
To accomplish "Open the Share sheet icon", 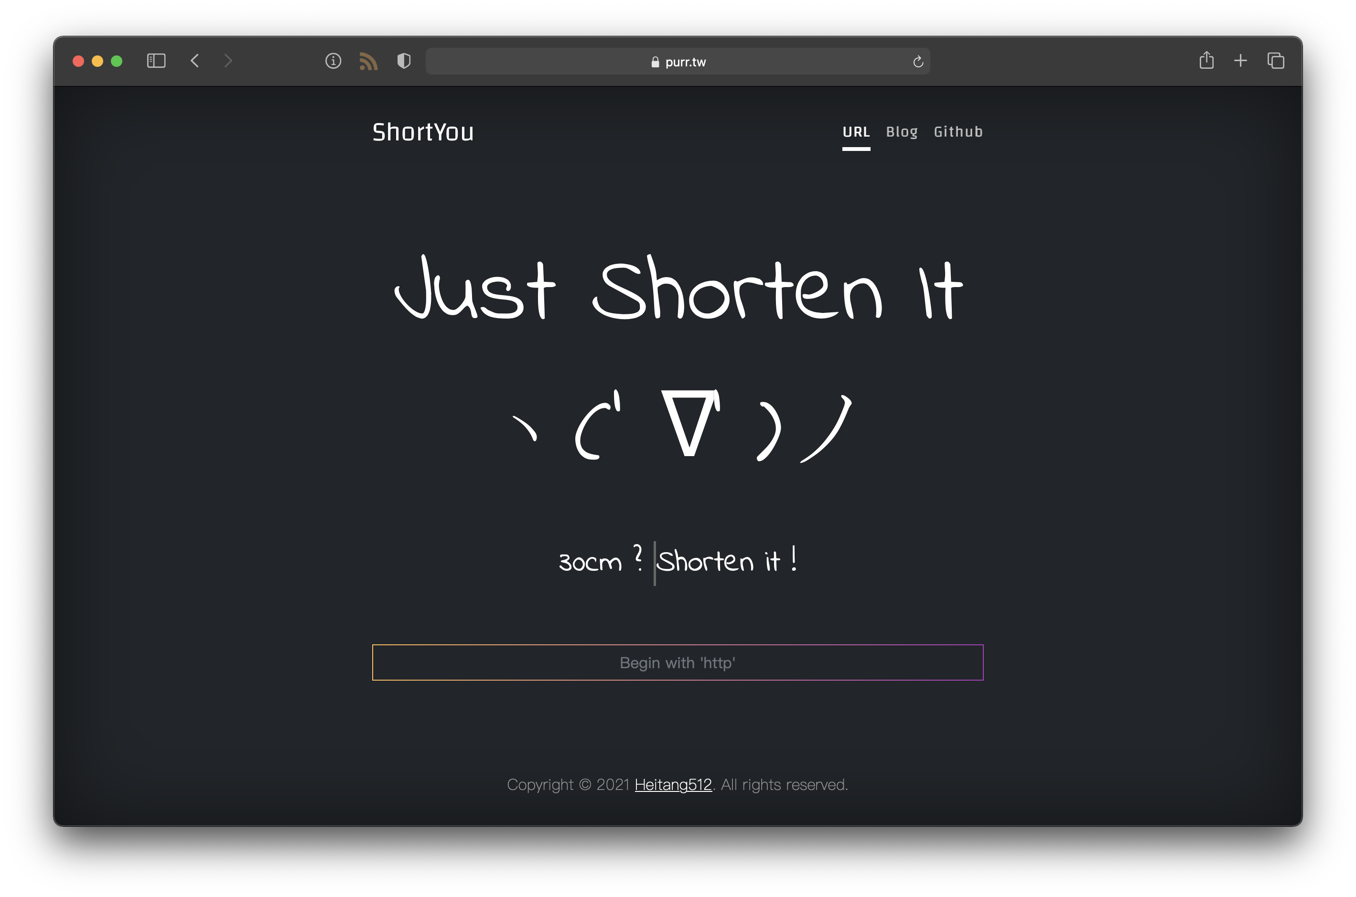I will point(1206,60).
